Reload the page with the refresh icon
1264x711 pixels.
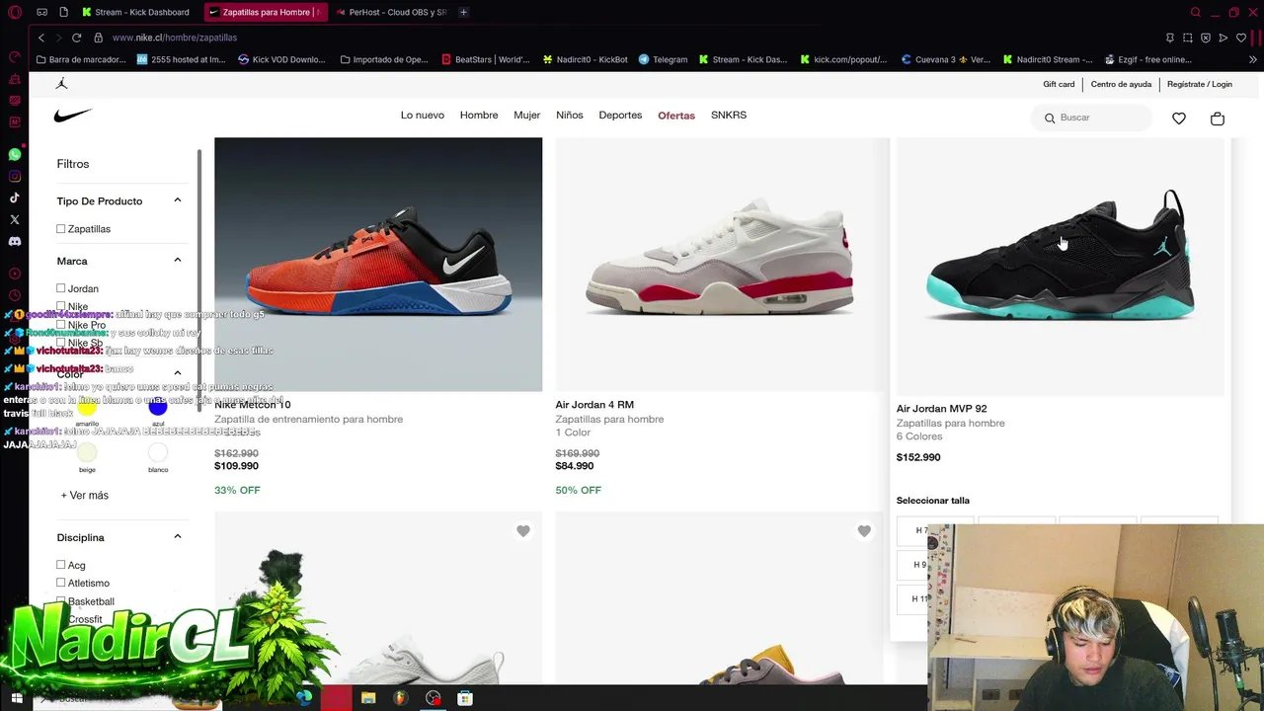pyautogui.click(x=76, y=38)
